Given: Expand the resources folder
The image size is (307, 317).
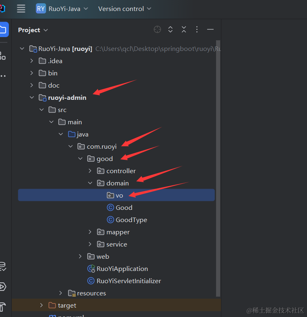Looking at the screenshot, I should (61, 293).
